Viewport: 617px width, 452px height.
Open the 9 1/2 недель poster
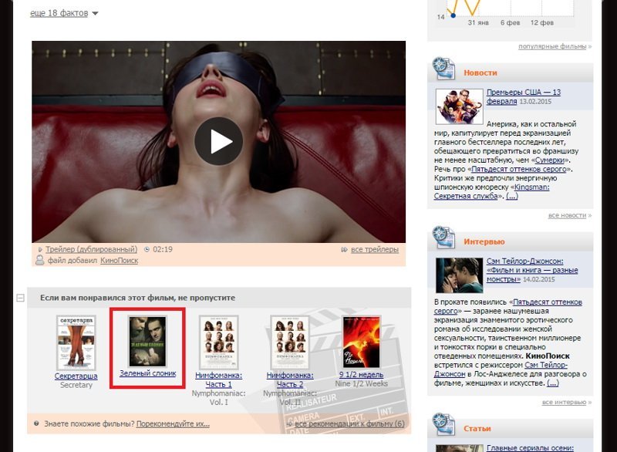coord(361,342)
